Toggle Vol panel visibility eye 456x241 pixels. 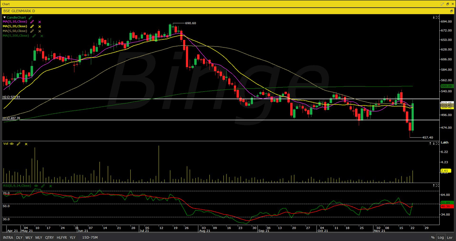point(12,144)
